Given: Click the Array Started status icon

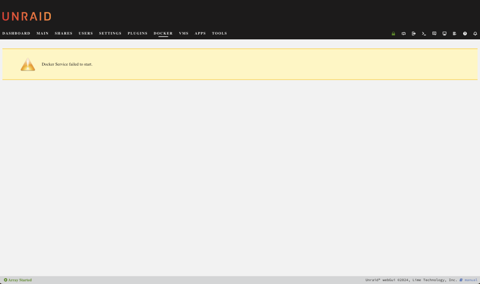Looking at the screenshot, I should pyautogui.click(x=5, y=280).
